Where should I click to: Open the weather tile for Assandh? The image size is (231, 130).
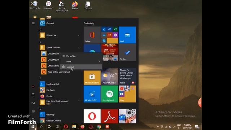coord(110,77)
